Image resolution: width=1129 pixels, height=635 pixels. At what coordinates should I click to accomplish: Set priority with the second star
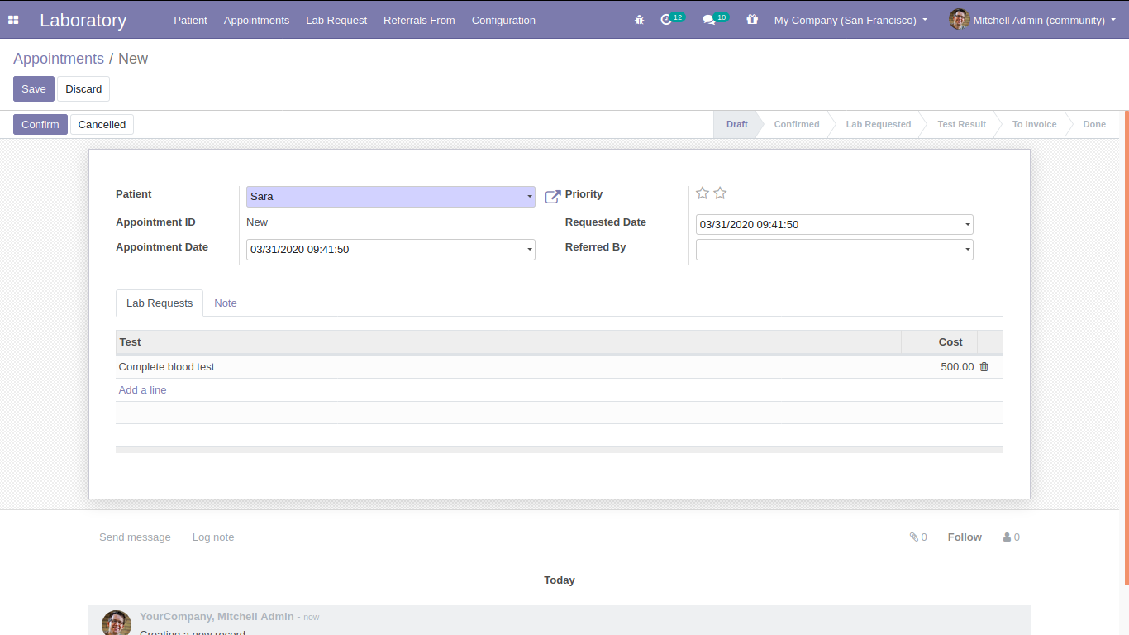tap(720, 193)
